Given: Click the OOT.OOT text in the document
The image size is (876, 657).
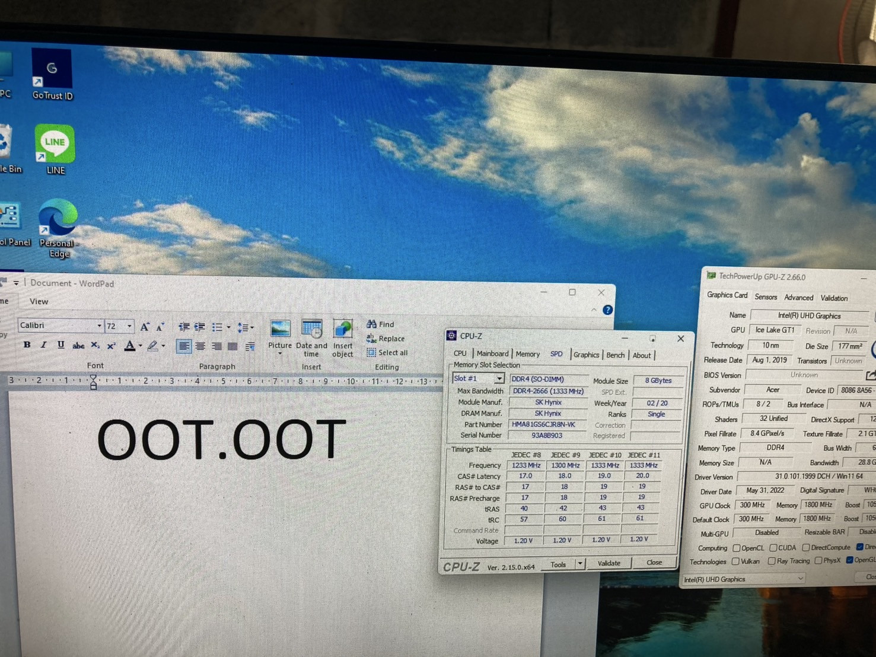Looking at the screenshot, I should coord(221,439).
